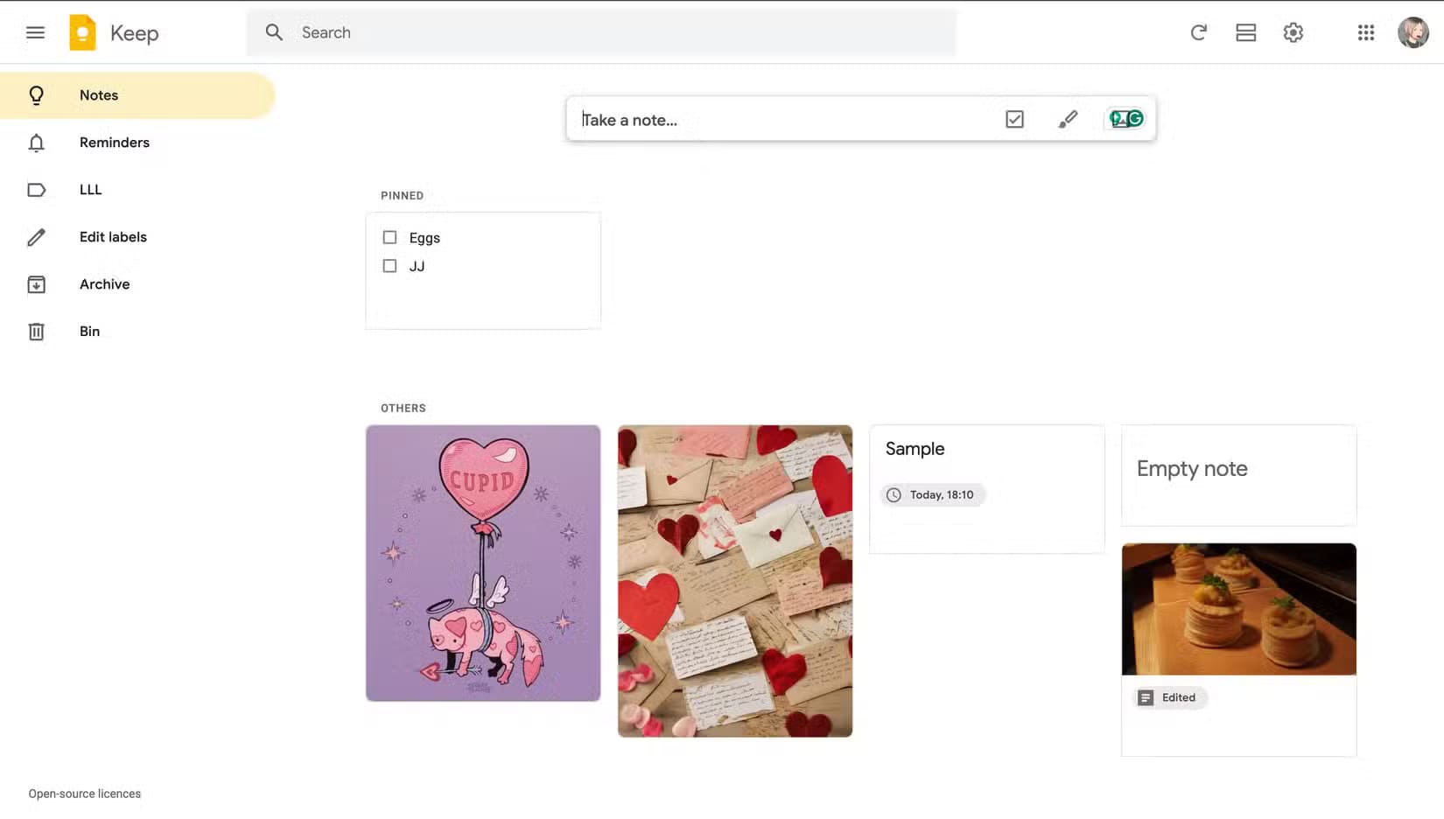Click the Google Keep logo
Screen dimensions: 1444x819
coord(82,32)
